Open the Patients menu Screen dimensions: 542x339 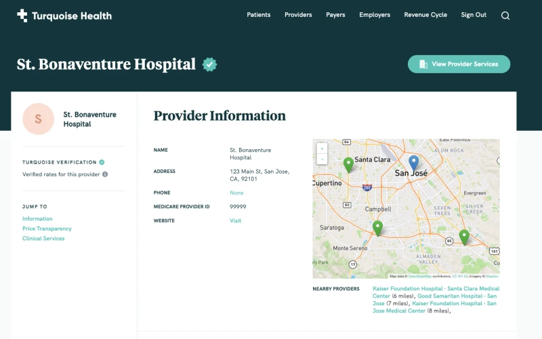coord(258,15)
